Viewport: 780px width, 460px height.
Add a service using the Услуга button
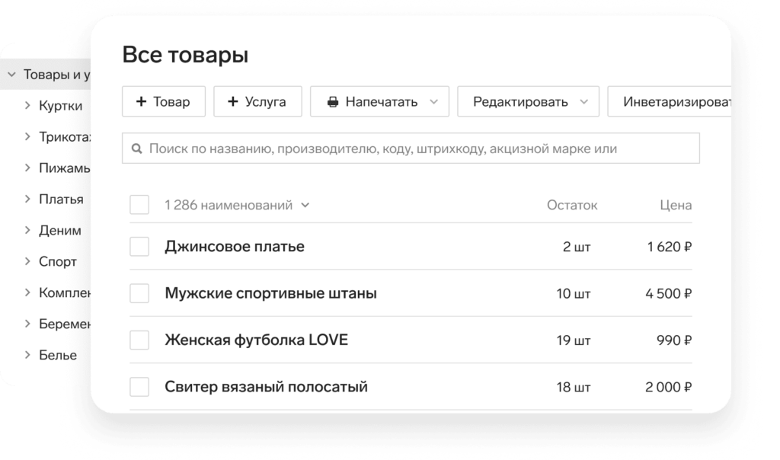coord(257,101)
